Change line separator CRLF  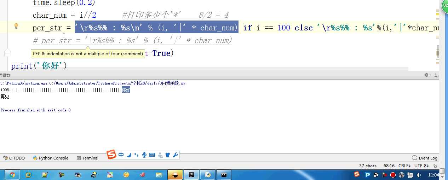click(404, 166)
